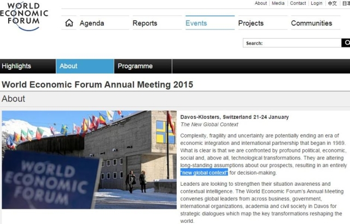The width and height of the screenshot is (350, 224).
Task: Click the highlighted "new global context" text
Action: point(204,173)
